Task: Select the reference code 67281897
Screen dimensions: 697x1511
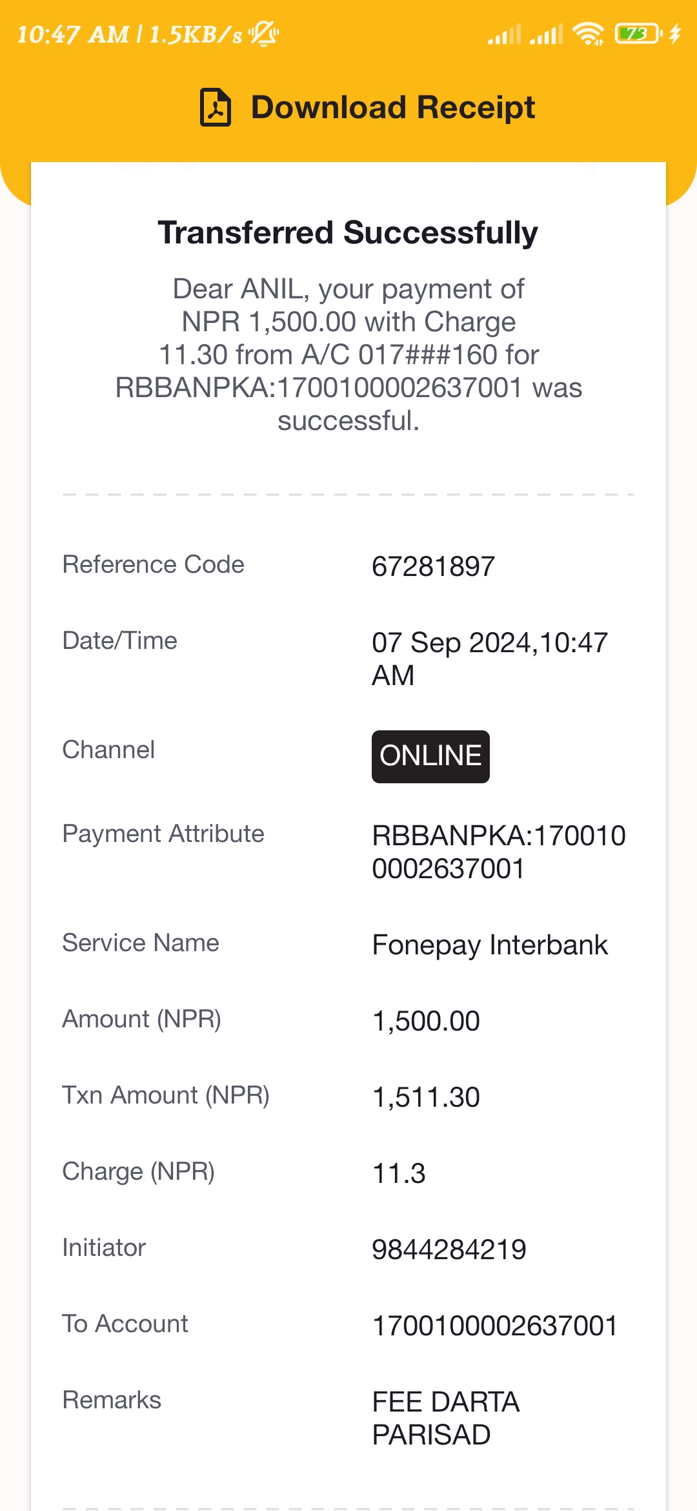Action: pyautogui.click(x=434, y=566)
